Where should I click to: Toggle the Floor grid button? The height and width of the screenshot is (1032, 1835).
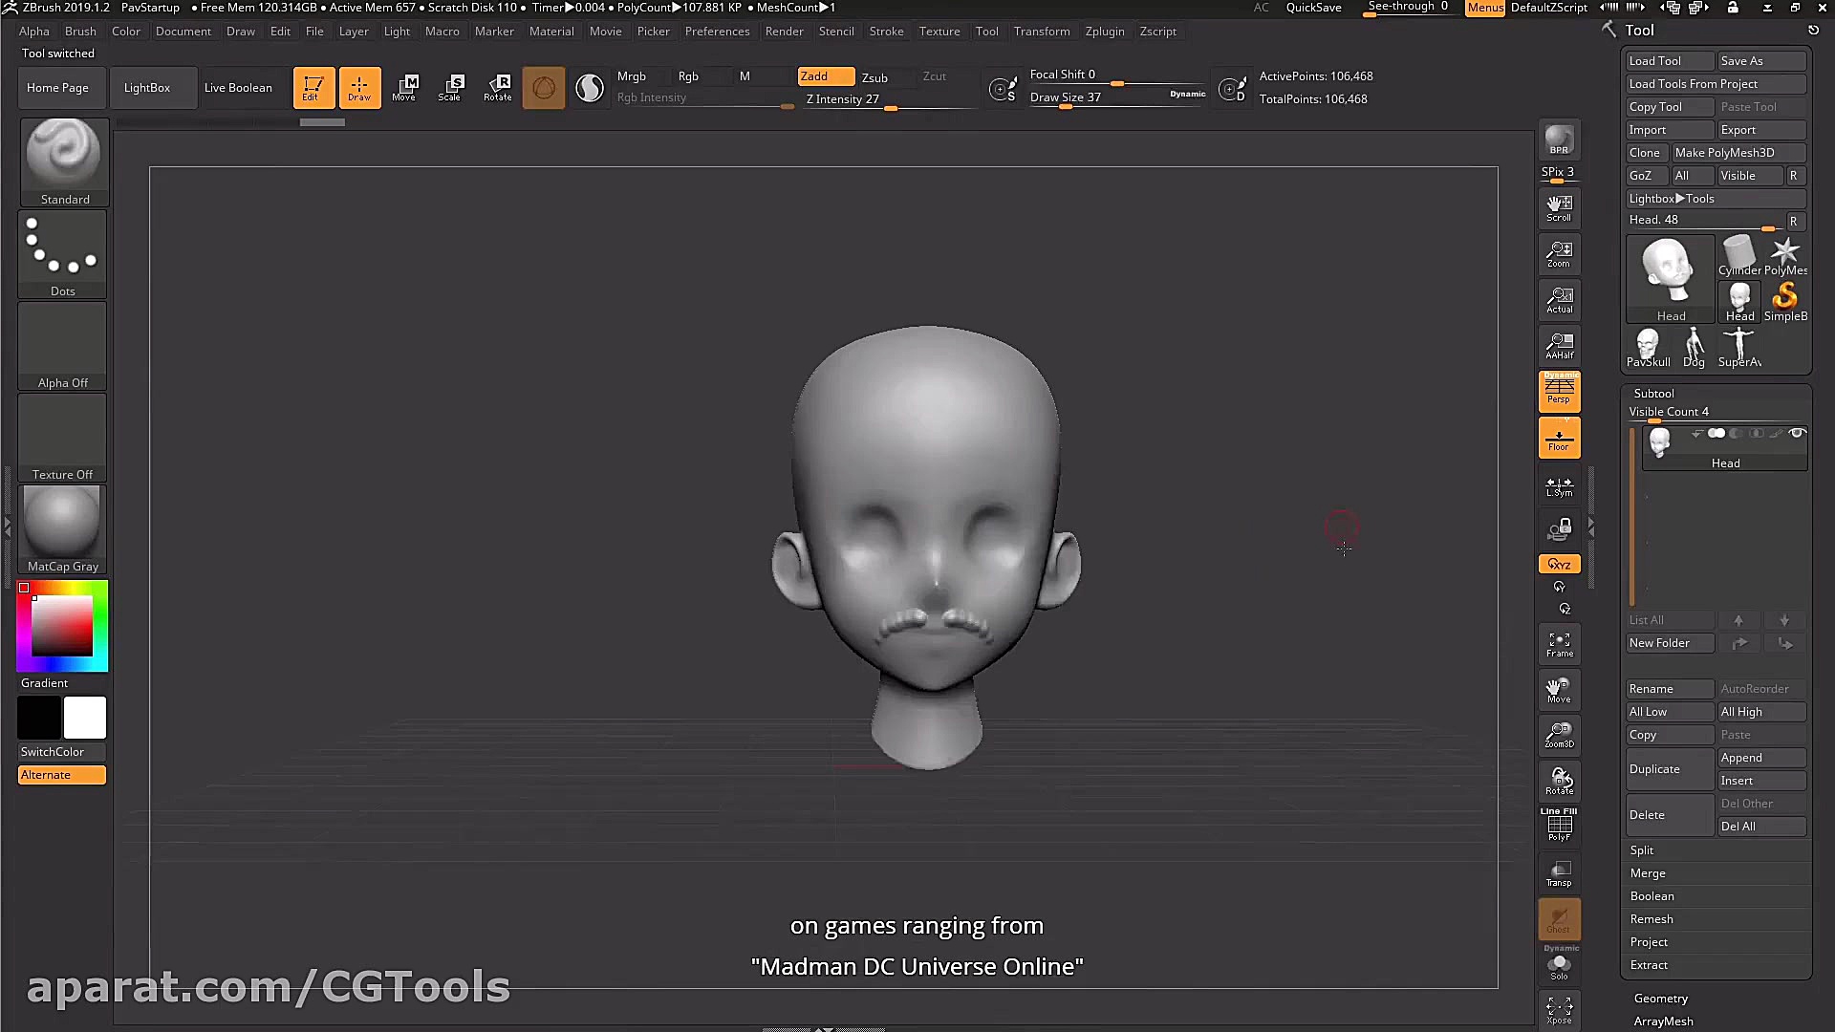point(1559,438)
